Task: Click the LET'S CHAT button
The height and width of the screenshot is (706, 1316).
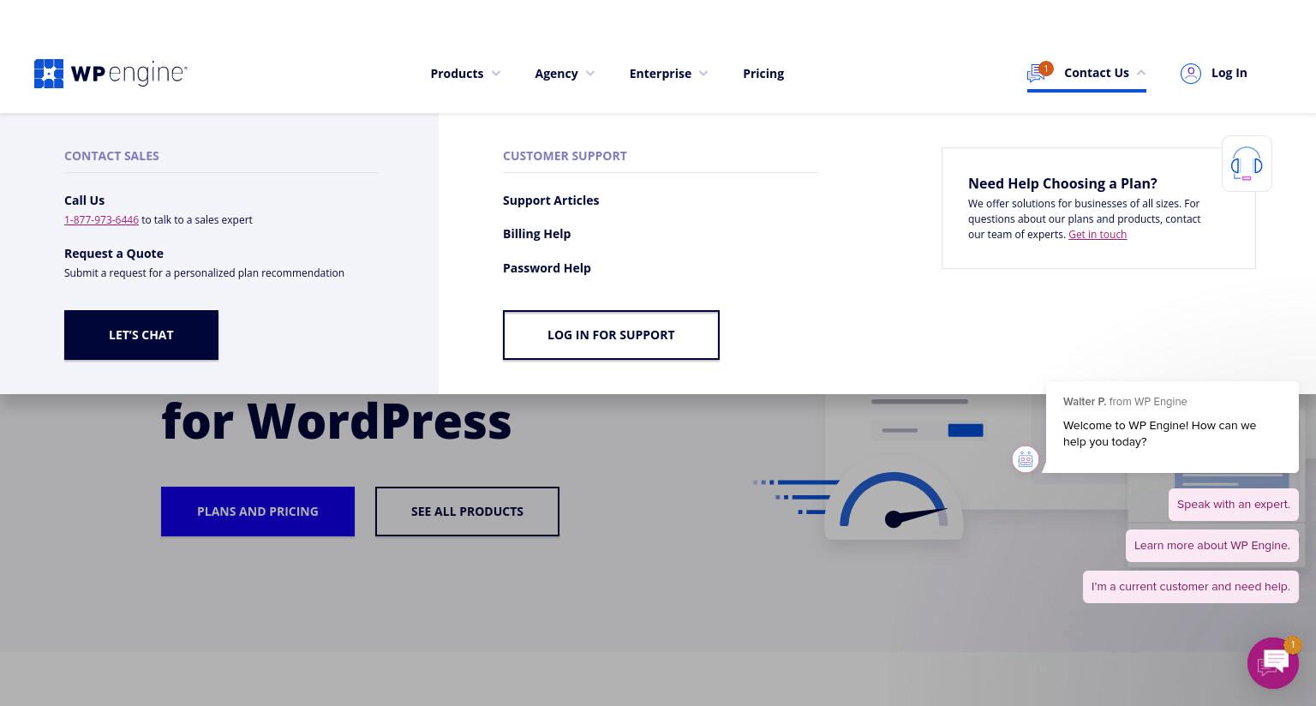Action: pyautogui.click(x=141, y=335)
